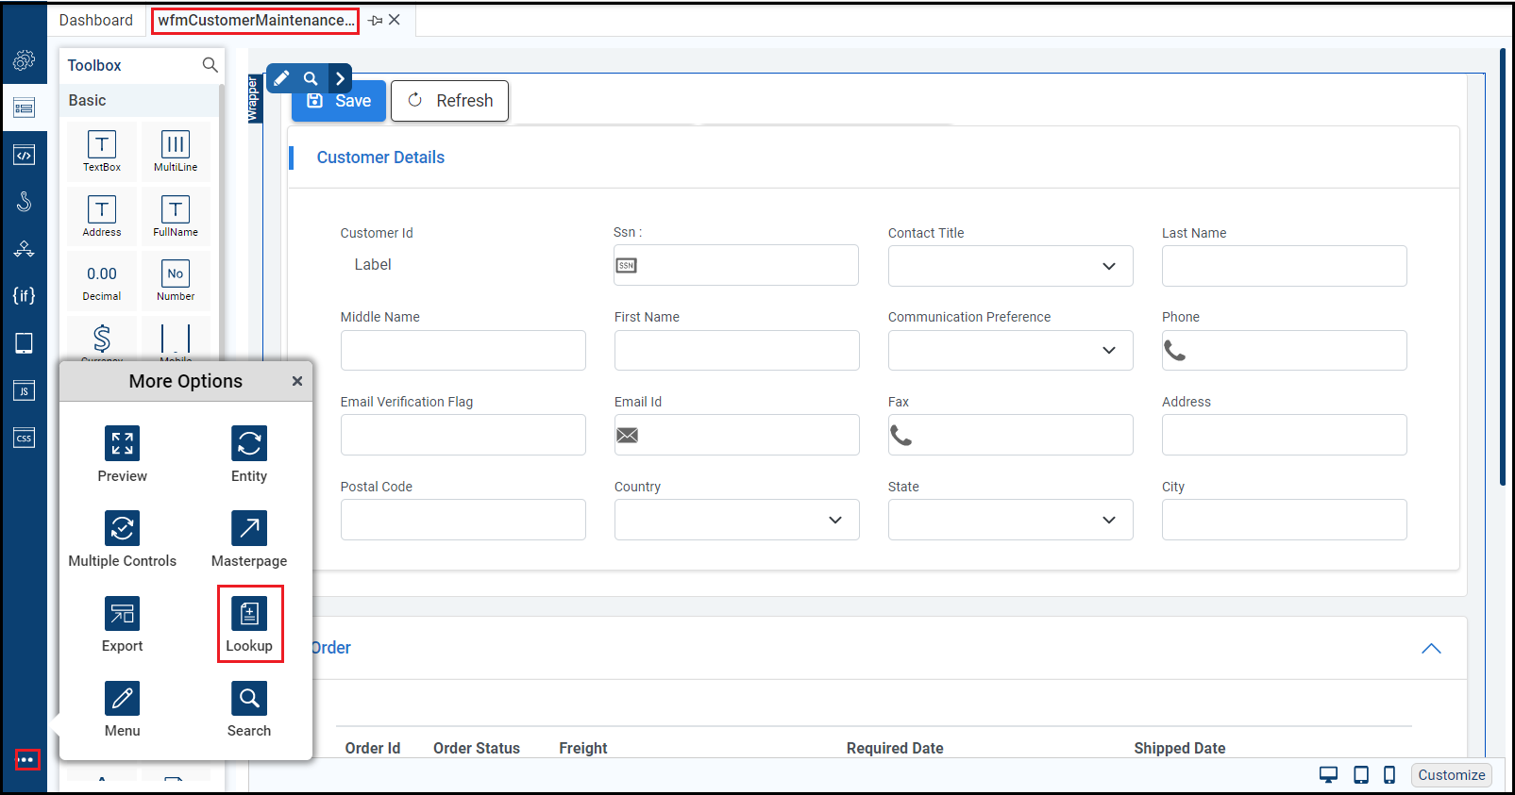Switch to desktop device view
1515x795 pixels.
click(1328, 775)
